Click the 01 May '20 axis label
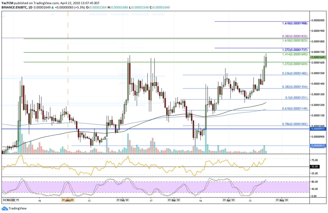The height and width of the screenshot is (213, 328). click(x=282, y=200)
